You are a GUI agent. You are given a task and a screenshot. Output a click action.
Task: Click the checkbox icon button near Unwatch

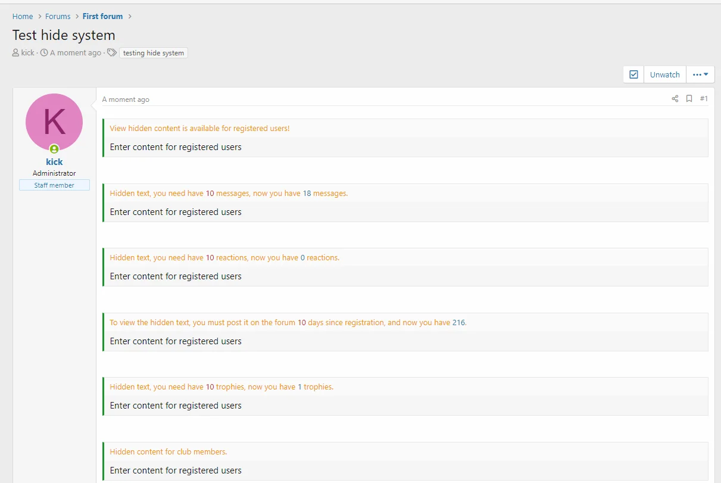[x=633, y=74]
